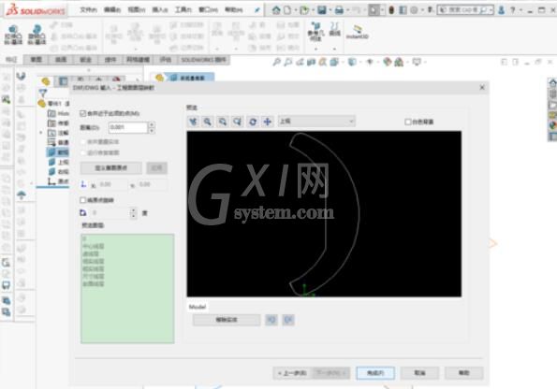Click the pin icon after Help menu
The height and width of the screenshot is (389, 557).
257,10
